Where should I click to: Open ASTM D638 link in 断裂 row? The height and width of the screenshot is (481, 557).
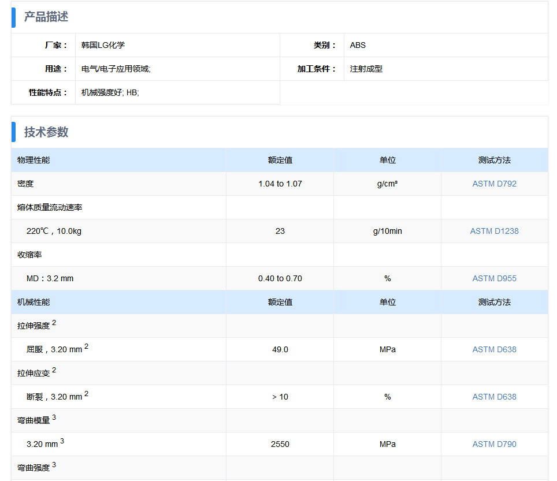494,397
